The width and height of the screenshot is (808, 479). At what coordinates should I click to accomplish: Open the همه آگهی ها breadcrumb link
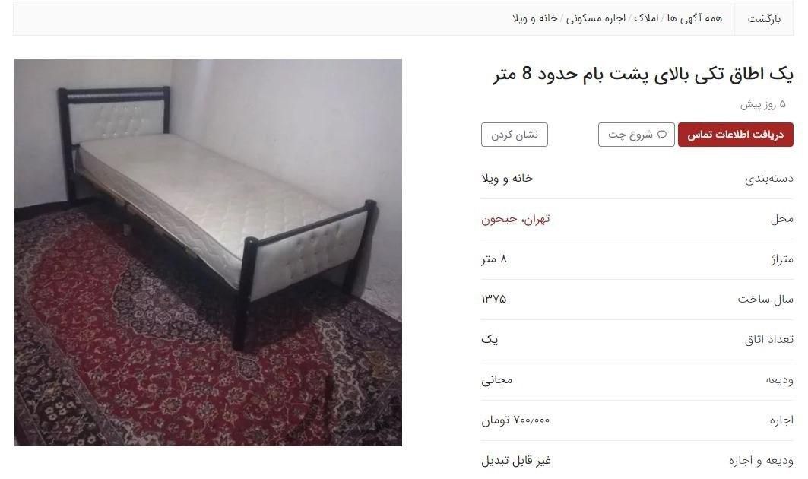point(694,18)
